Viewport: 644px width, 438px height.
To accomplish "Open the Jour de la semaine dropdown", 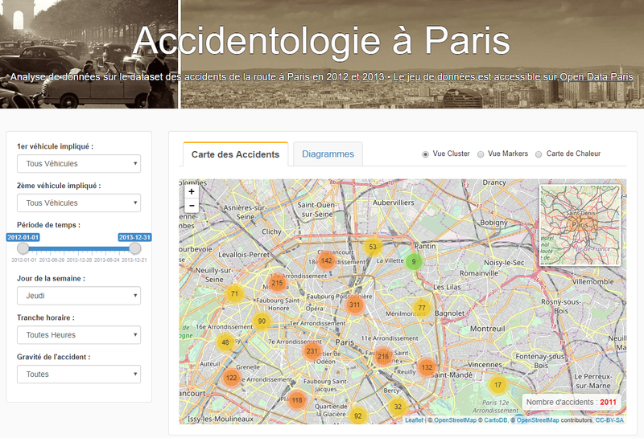I will [x=79, y=296].
